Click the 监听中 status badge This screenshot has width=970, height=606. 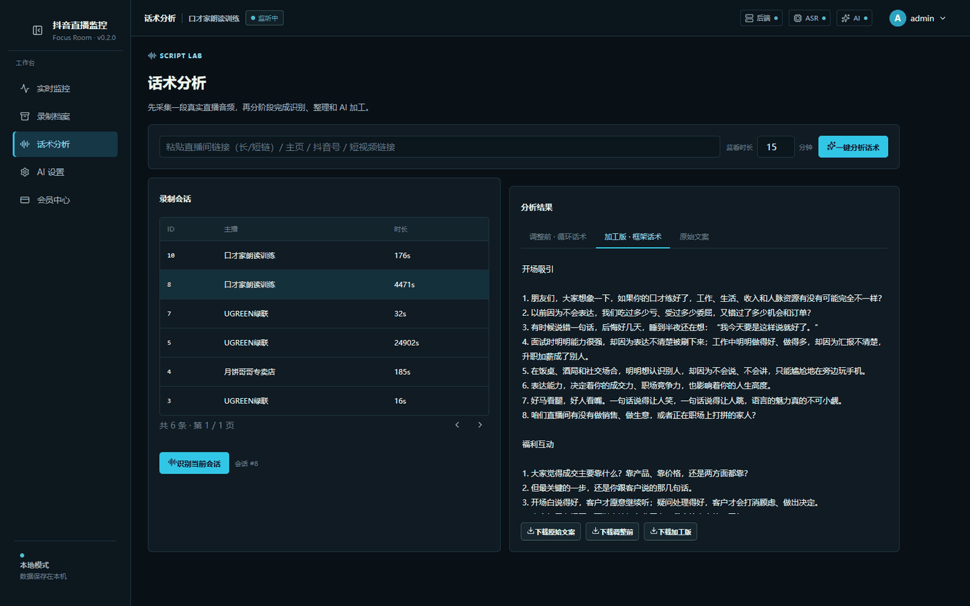coord(265,18)
